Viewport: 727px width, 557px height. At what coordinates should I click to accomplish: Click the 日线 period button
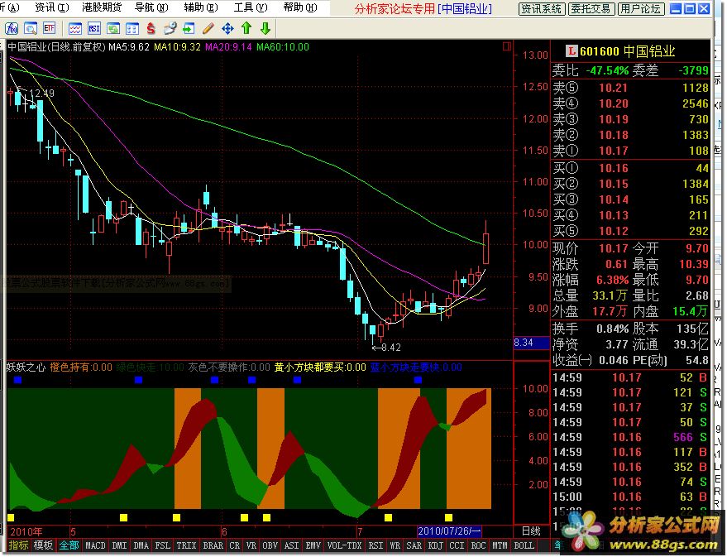coord(531,531)
